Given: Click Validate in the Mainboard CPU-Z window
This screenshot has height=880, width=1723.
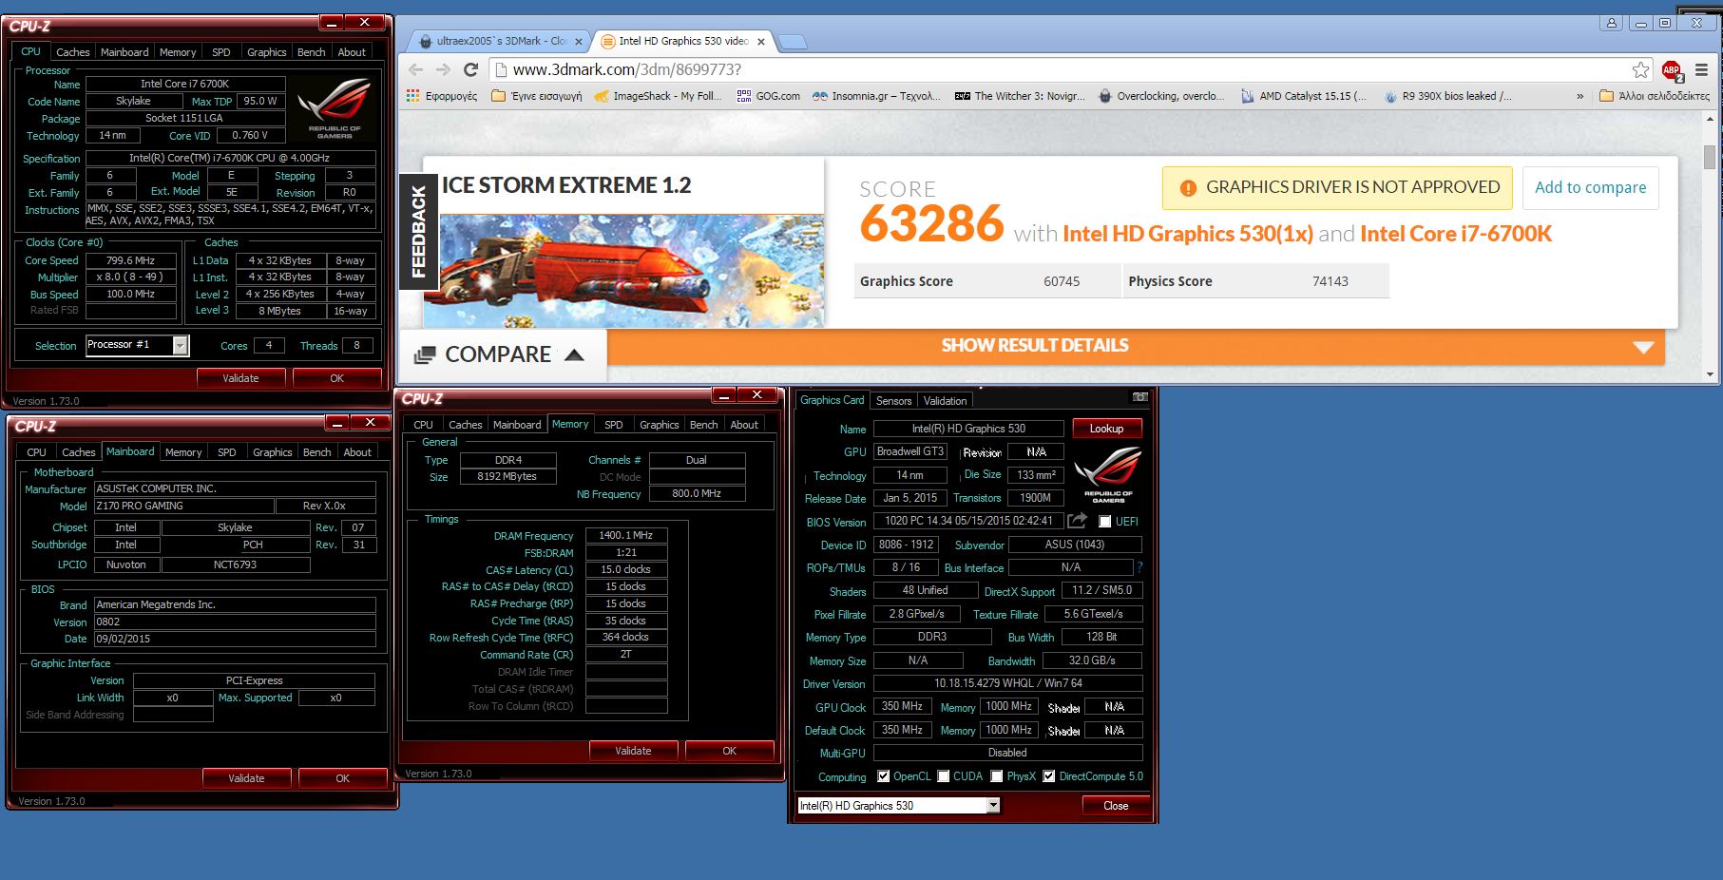Looking at the screenshot, I should 246,778.
